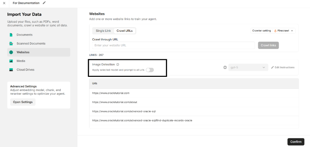Click the Edit Instructions pencil icon
310x147 pixels.
[x=273, y=68]
